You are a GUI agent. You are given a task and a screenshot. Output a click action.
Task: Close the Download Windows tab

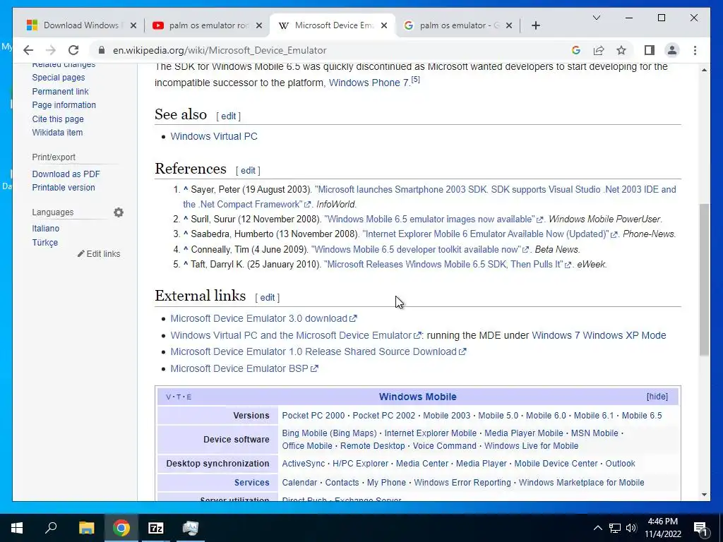[133, 25]
